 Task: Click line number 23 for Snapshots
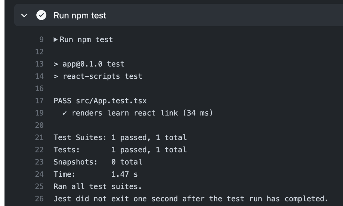click(39, 162)
